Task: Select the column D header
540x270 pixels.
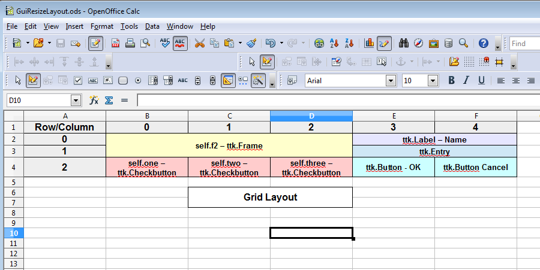Action: [x=311, y=116]
